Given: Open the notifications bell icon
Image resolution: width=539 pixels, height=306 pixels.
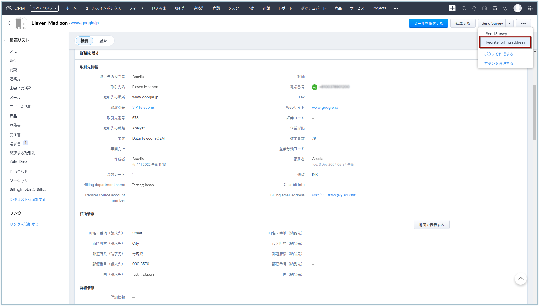Looking at the screenshot, I should point(474,8).
